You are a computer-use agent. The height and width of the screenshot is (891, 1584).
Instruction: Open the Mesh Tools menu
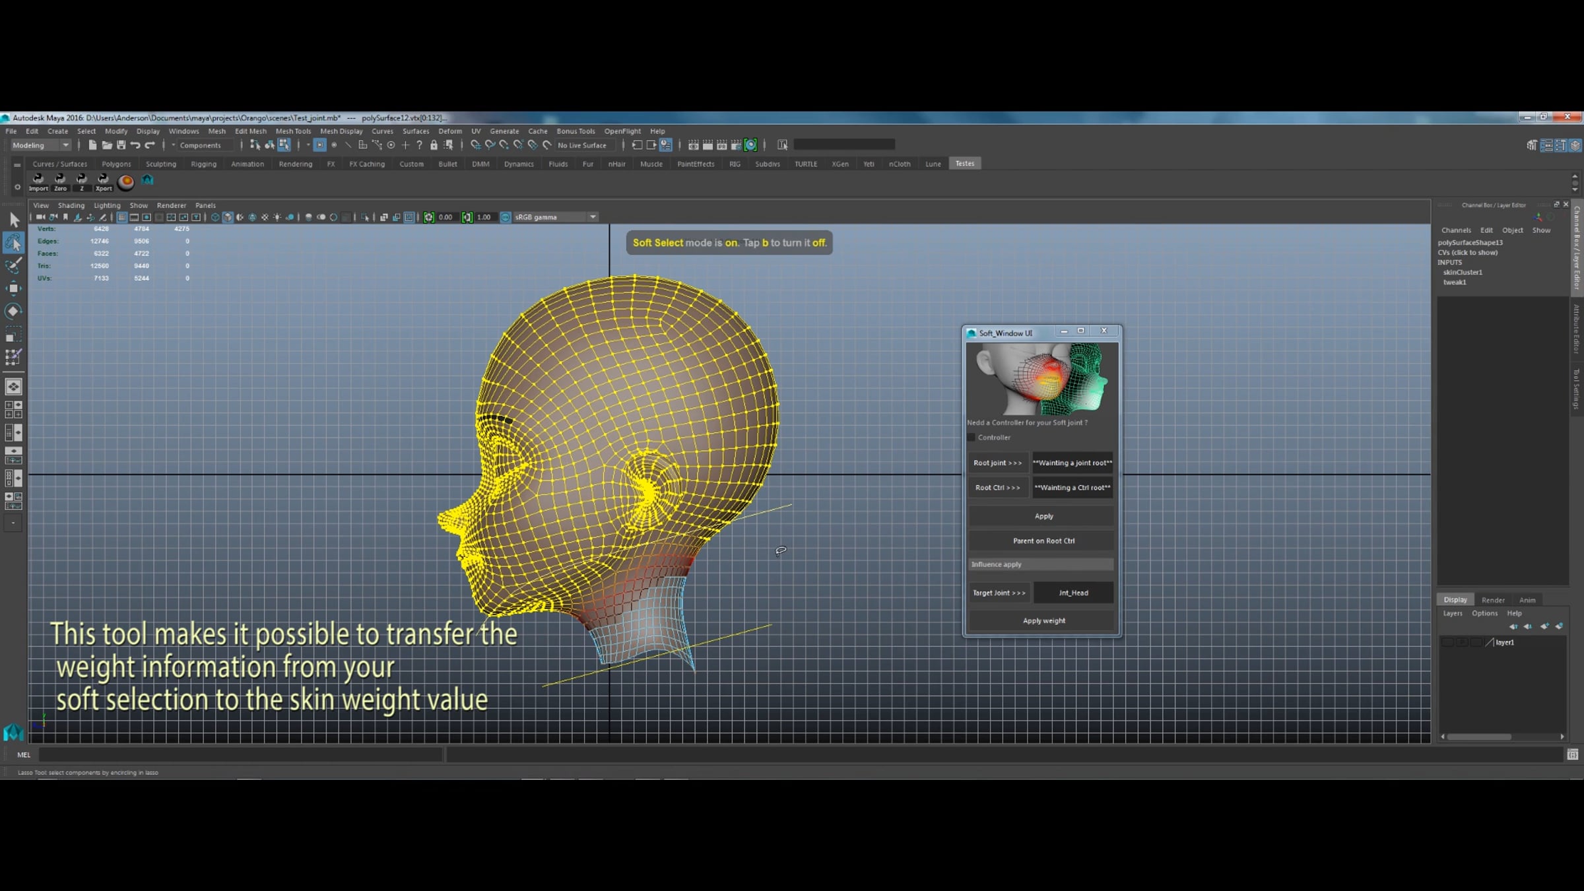pos(293,131)
